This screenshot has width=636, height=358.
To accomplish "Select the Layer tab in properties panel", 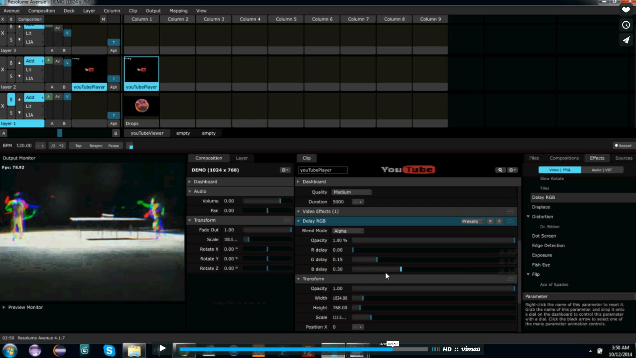I will 242,158.
